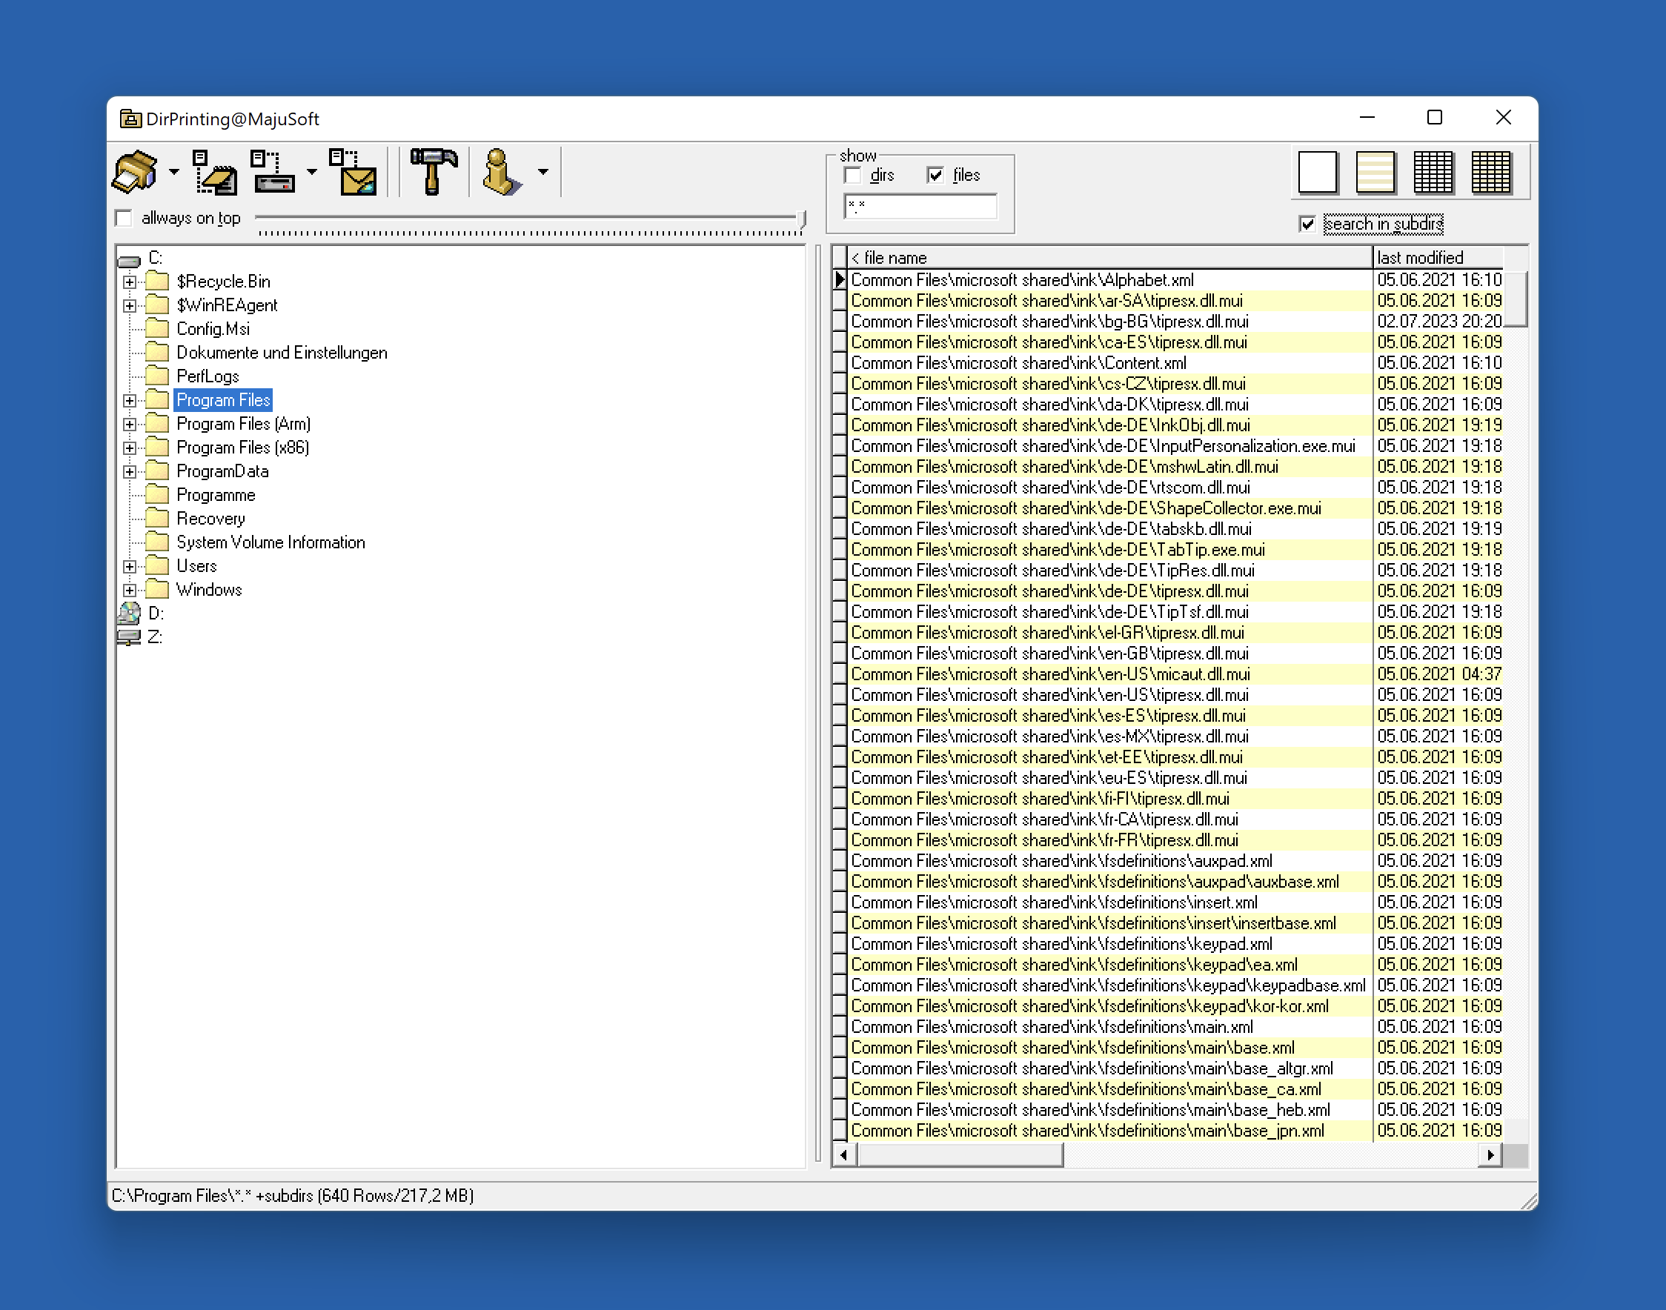Disable 'search in subdirs' checkbox
The width and height of the screenshot is (1666, 1310).
[x=1308, y=224]
